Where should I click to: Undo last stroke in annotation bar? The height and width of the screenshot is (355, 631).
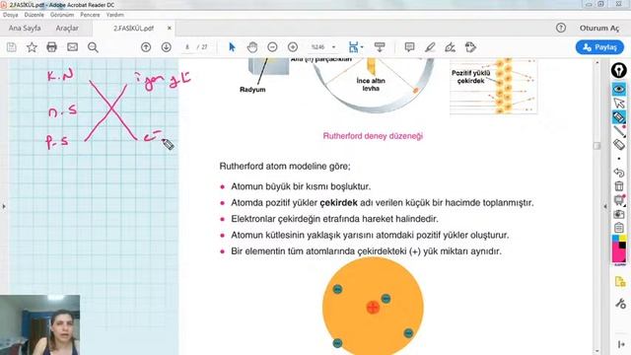click(619, 173)
